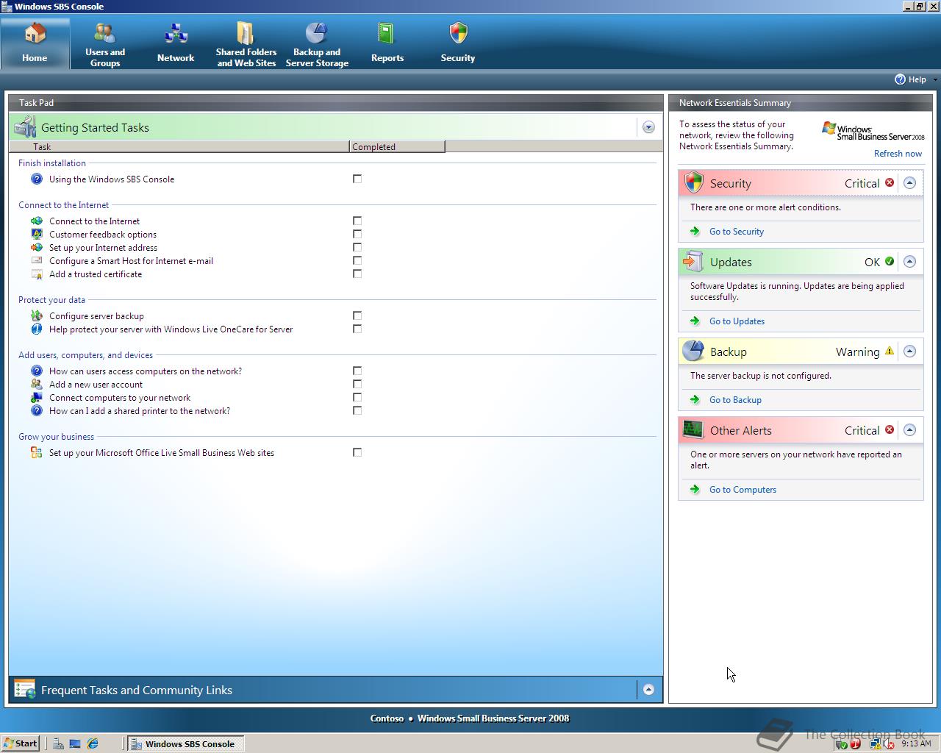Click the Other Alerts monitor icon
This screenshot has width=941, height=753.
coord(693,429)
